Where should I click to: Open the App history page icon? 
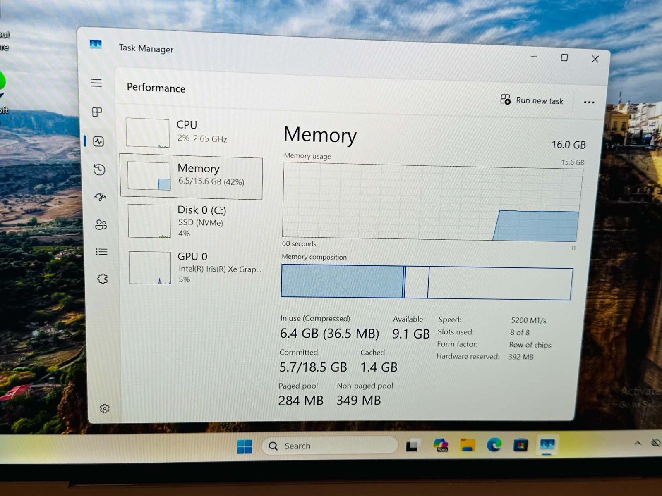[x=99, y=169]
